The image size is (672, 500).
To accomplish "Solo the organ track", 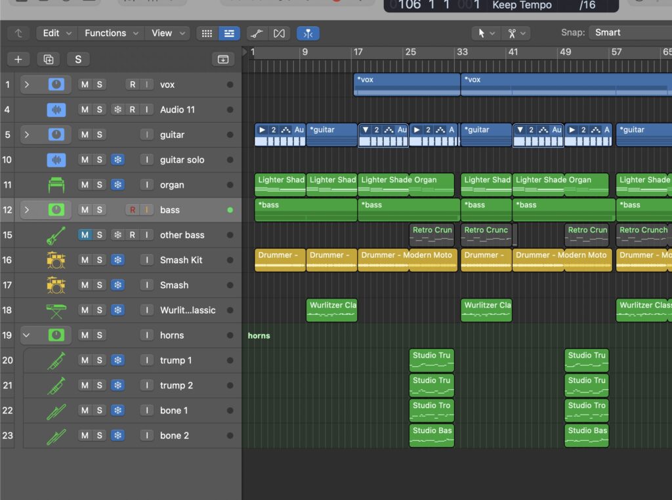I will click(100, 185).
